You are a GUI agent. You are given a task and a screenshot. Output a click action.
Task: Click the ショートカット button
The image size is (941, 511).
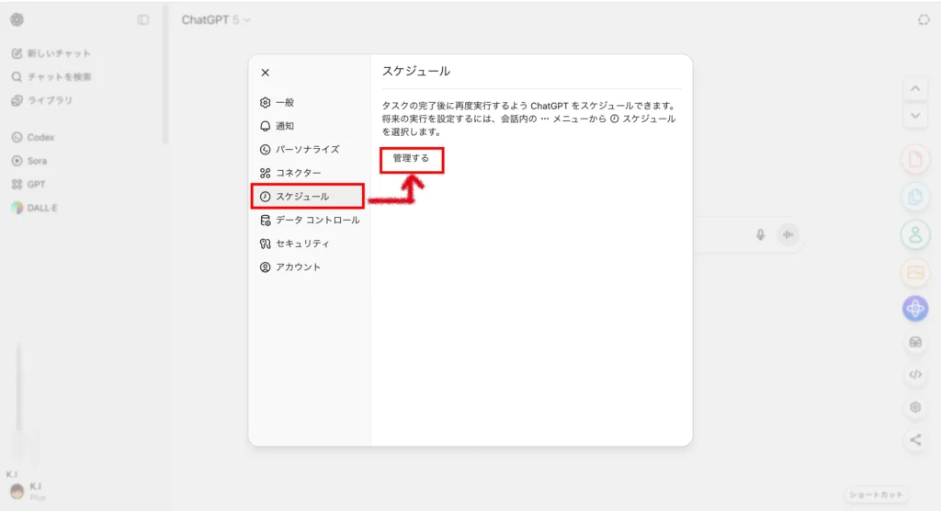pyautogui.click(x=876, y=494)
